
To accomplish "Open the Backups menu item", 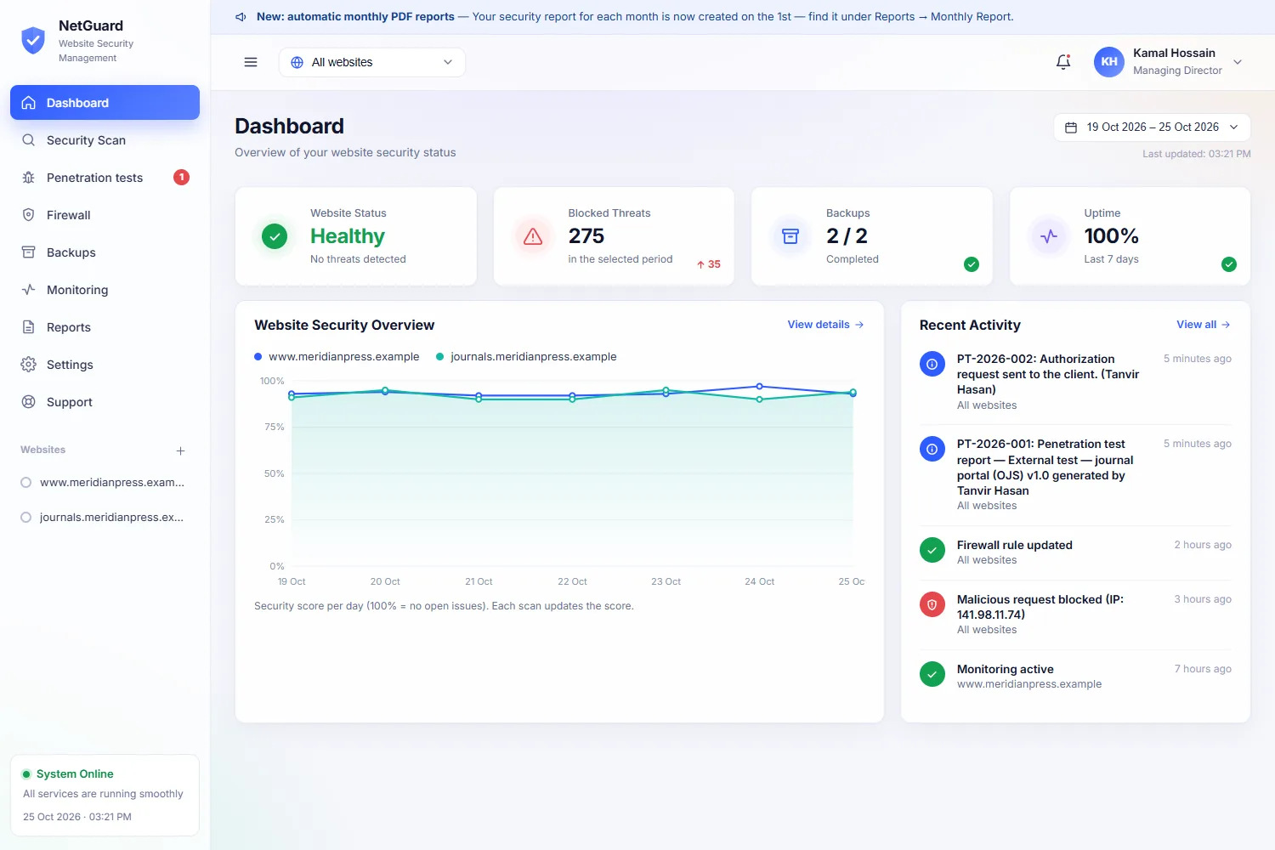I will pos(105,252).
